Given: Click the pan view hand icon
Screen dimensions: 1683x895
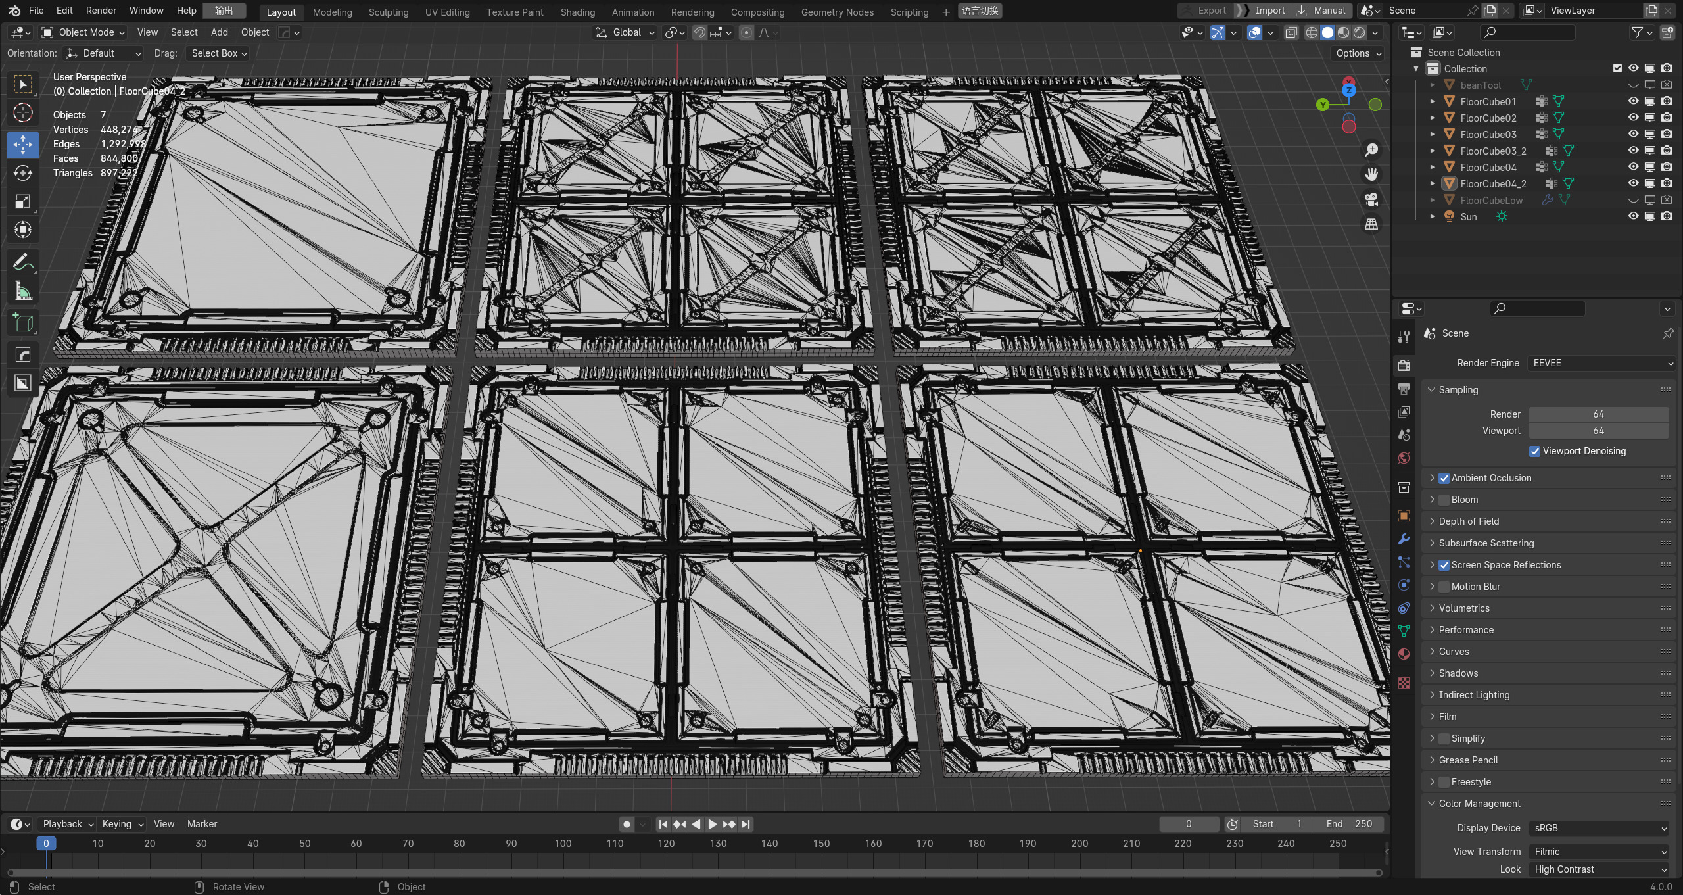Looking at the screenshot, I should click(x=1371, y=174).
